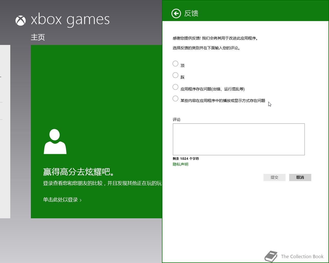Open the 单击此处以登录 link
This screenshot has width=329, height=263.
tap(62, 200)
